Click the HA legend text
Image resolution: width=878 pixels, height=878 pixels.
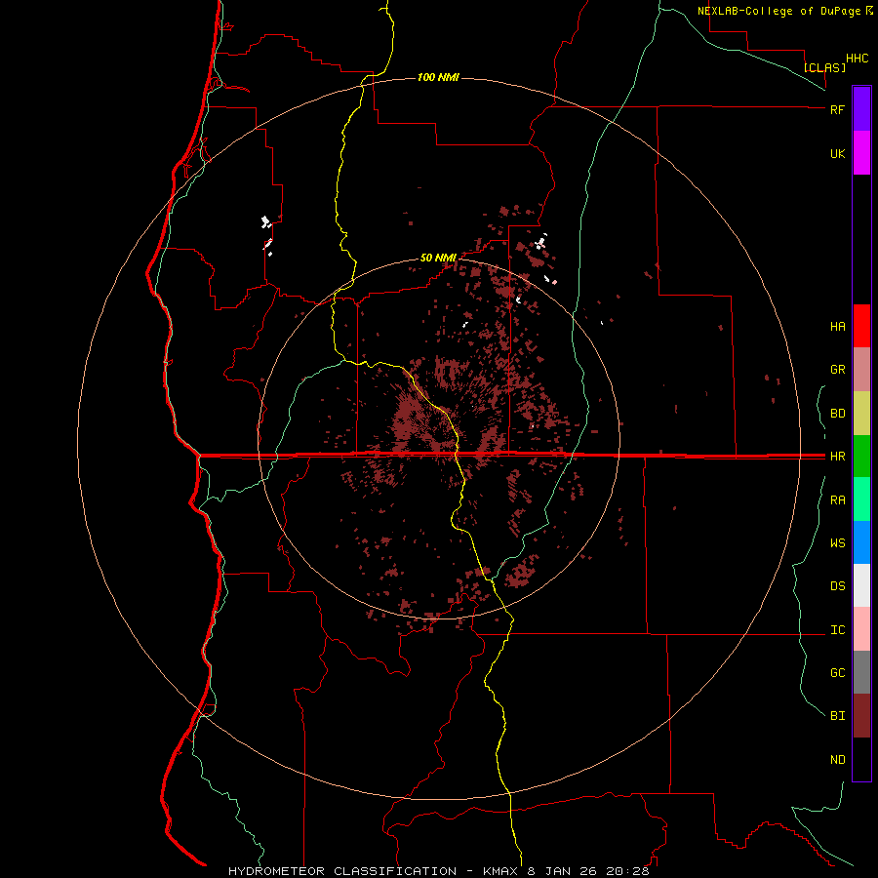click(837, 327)
